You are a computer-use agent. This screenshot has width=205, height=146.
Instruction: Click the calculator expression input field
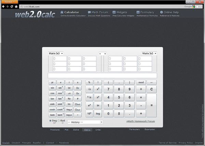[x=102, y=75]
